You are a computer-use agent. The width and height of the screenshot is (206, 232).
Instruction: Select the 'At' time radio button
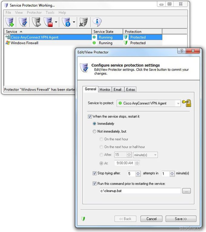click(x=101, y=163)
